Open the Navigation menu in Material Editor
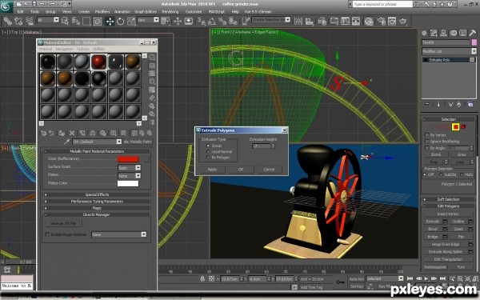 click(64, 49)
